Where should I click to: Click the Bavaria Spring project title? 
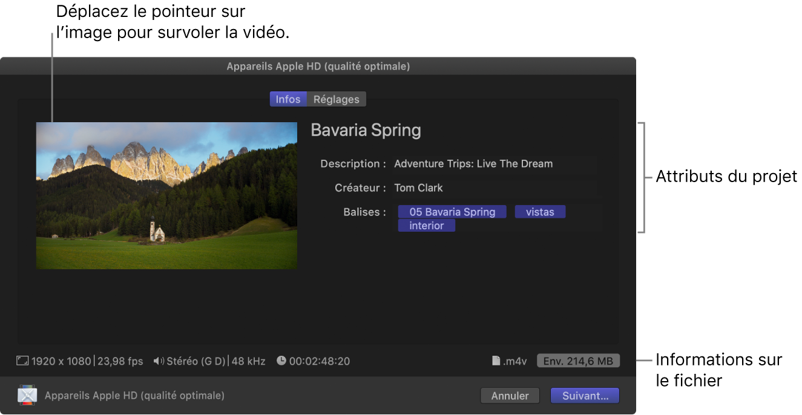[x=366, y=130]
